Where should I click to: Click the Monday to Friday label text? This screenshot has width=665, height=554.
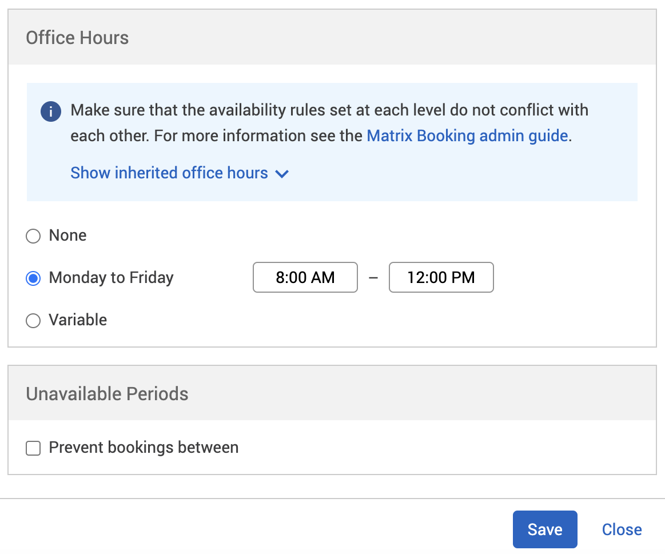[112, 278]
